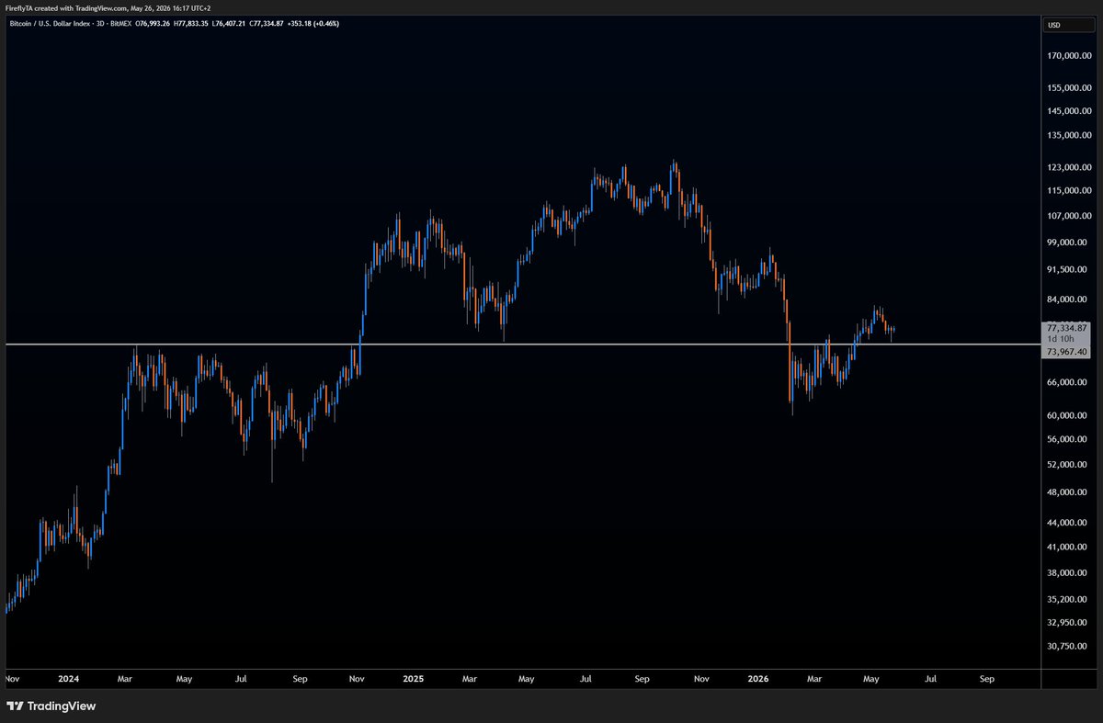Click the 170,000.00 price axis label
Screen dimensions: 1103x723
[x=1069, y=56]
